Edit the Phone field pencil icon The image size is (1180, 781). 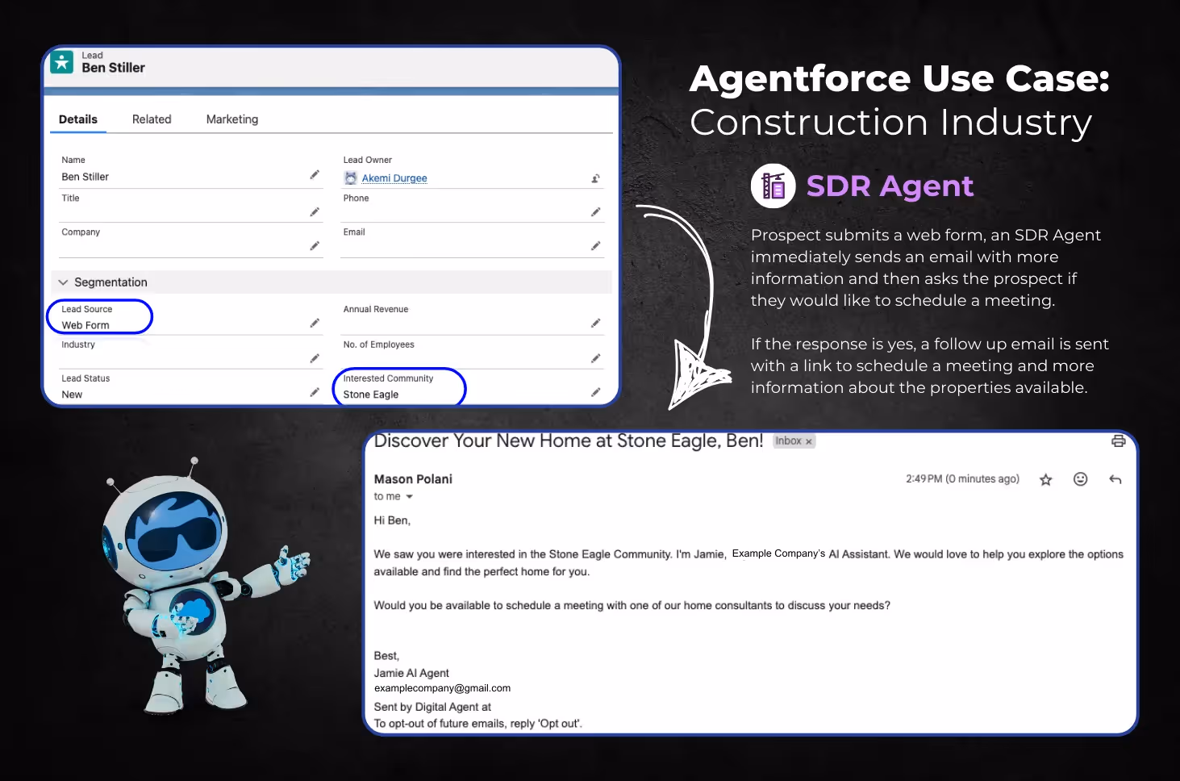point(595,212)
